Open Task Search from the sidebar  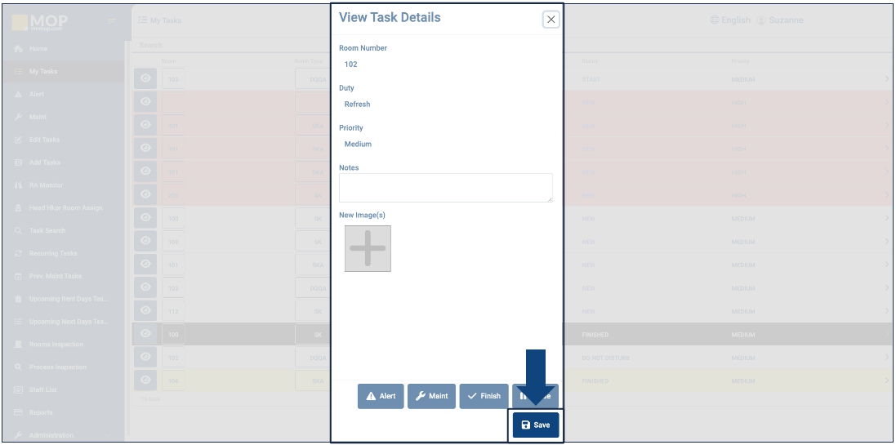[x=47, y=231]
